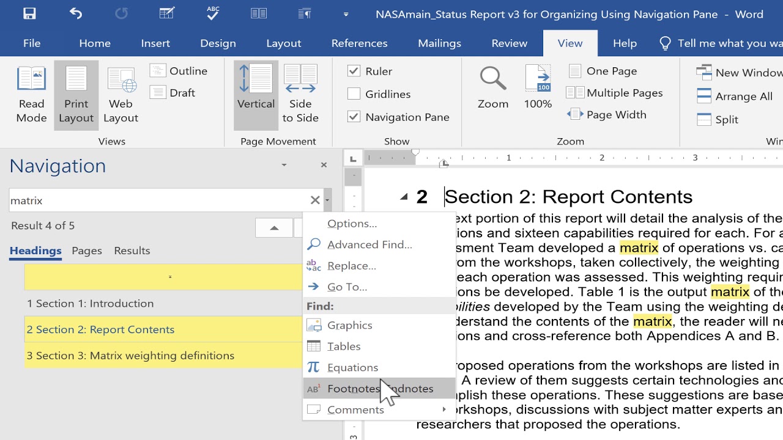
Task: Click the Undo arrow icon
Action: point(76,13)
